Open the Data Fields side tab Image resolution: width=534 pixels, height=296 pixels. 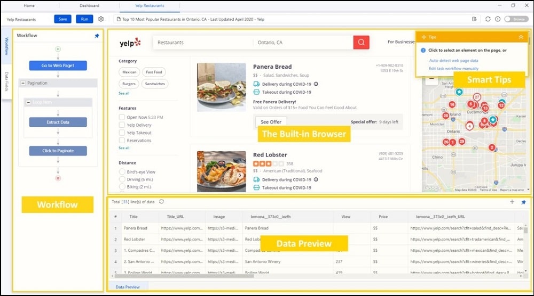(x=6, y=81)
